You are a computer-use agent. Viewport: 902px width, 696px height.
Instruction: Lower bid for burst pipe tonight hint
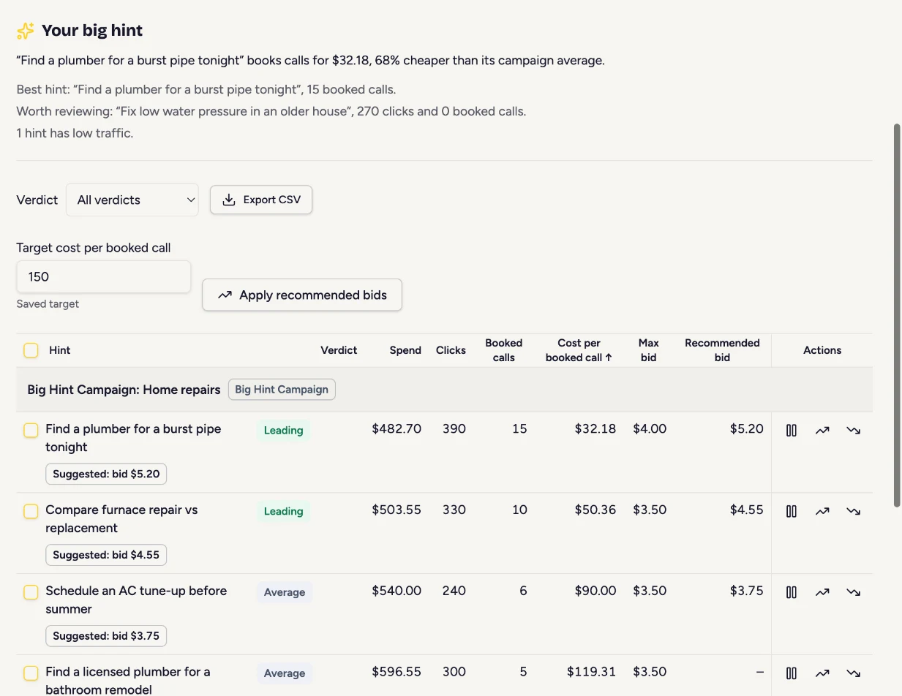point(853,430)
